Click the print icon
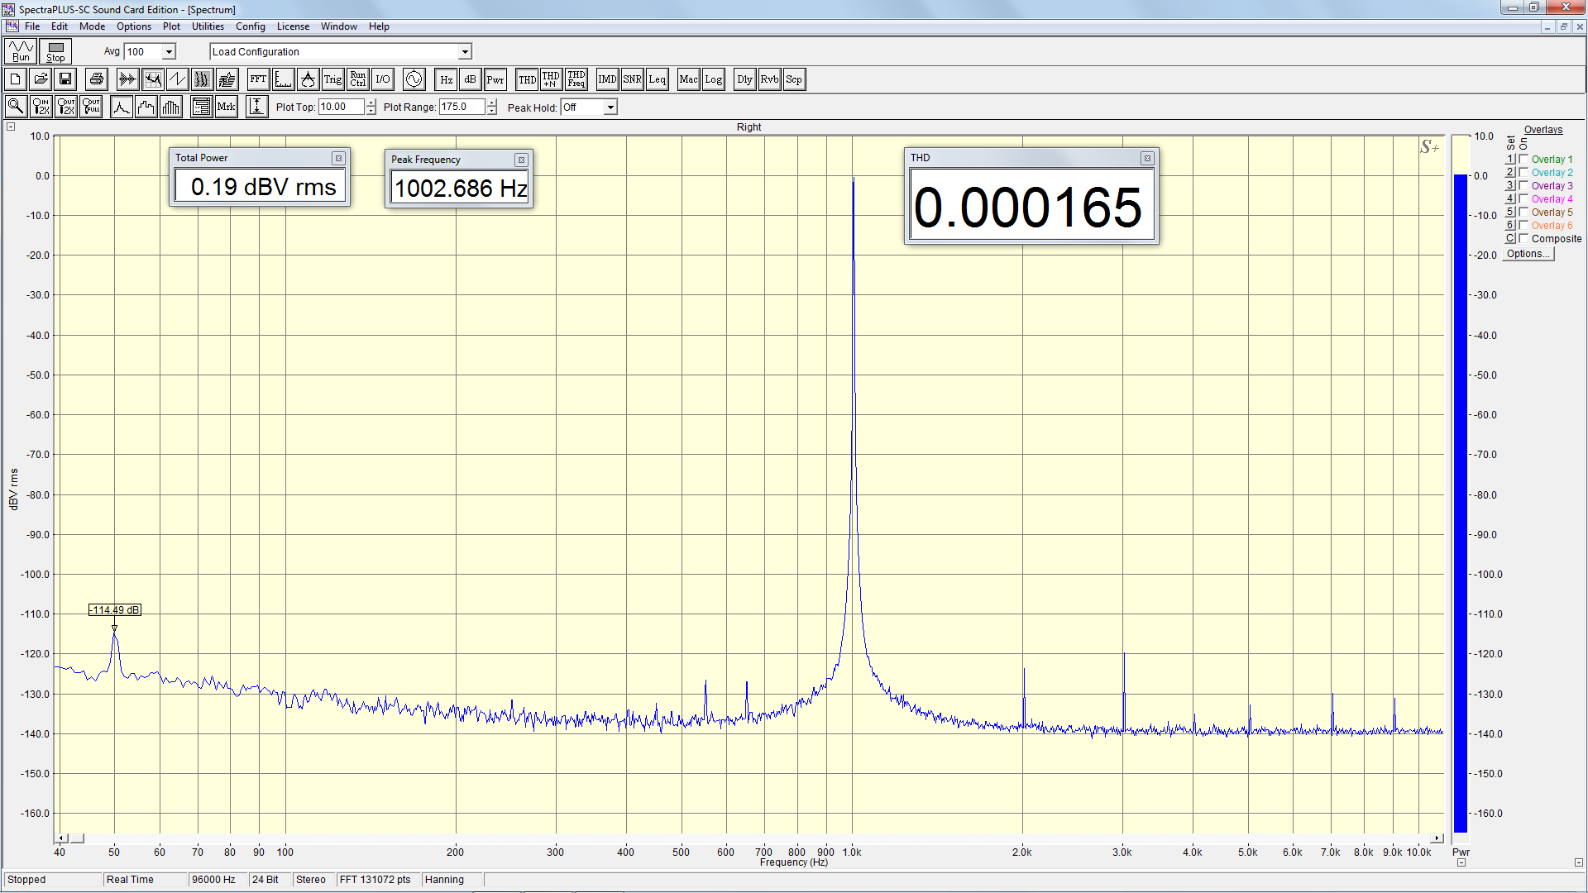The image size is (1588, 893). point(97,79)
